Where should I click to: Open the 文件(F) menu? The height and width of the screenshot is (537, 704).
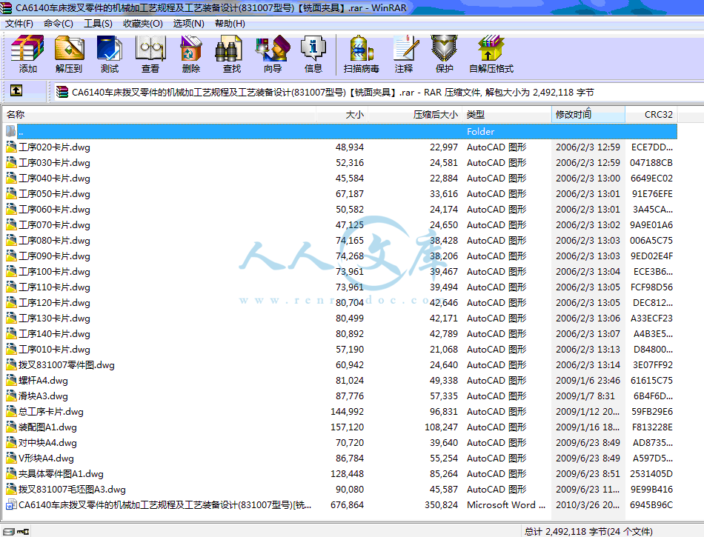click(19, 23)
